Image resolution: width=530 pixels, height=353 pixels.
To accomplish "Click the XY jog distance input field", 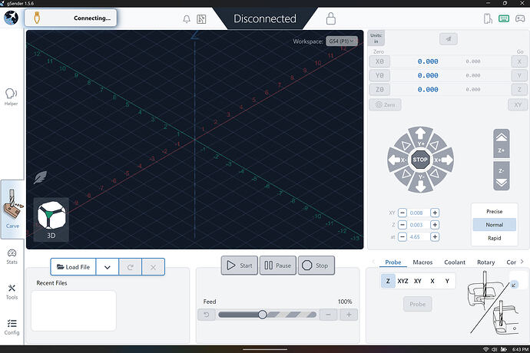I will pyautogui.click(x=416, y=213).
